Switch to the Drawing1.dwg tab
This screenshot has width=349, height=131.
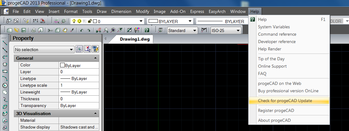coord(135,39)
